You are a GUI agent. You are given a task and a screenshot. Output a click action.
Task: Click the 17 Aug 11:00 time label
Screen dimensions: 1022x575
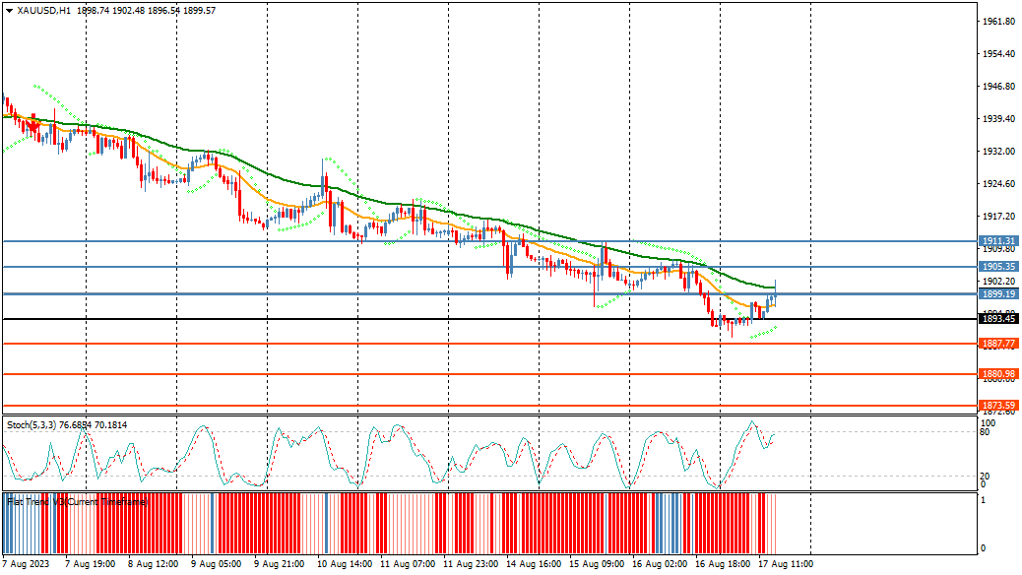point(786,564)
